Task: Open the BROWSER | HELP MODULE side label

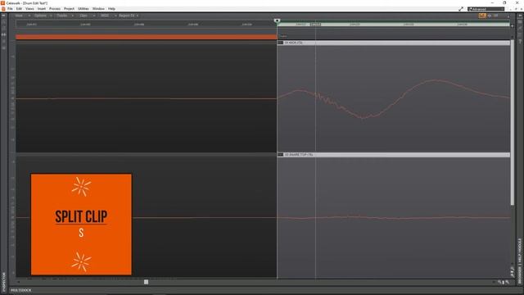Action: pos(520,261)
